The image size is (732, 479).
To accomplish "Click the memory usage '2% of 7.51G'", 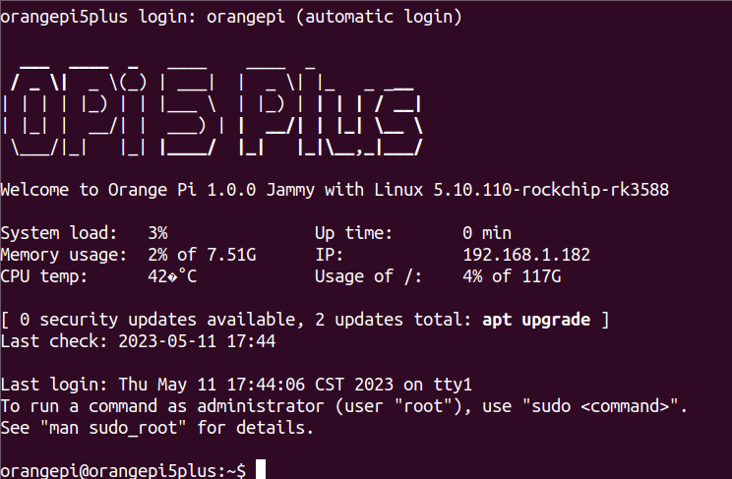I will [x=202, y=255].
